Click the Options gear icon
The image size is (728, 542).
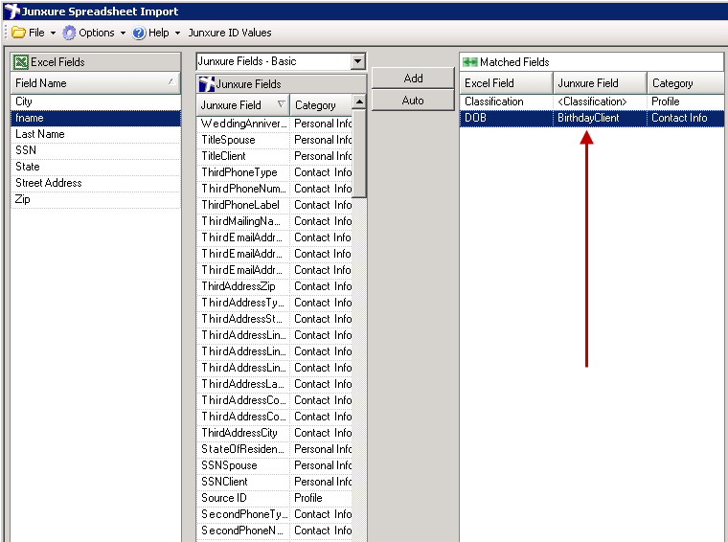click(x=69, y=33)
